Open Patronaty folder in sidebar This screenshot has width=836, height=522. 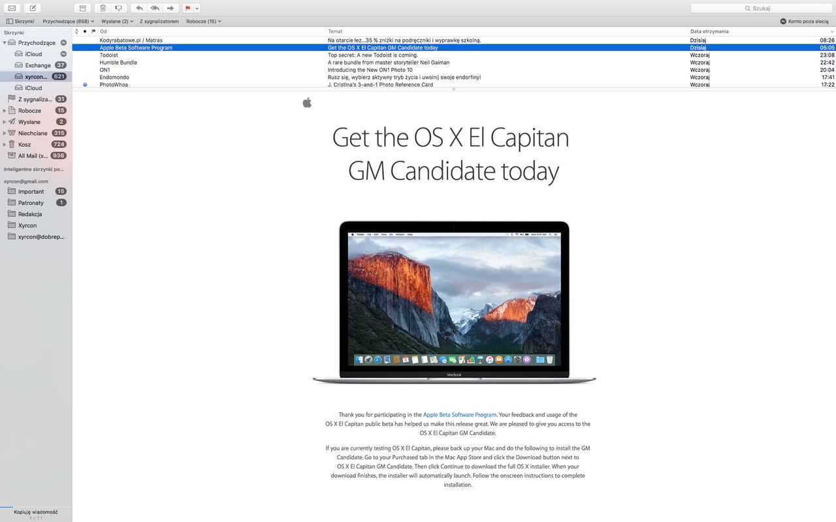pyautogui.click(x=36, y=203)
